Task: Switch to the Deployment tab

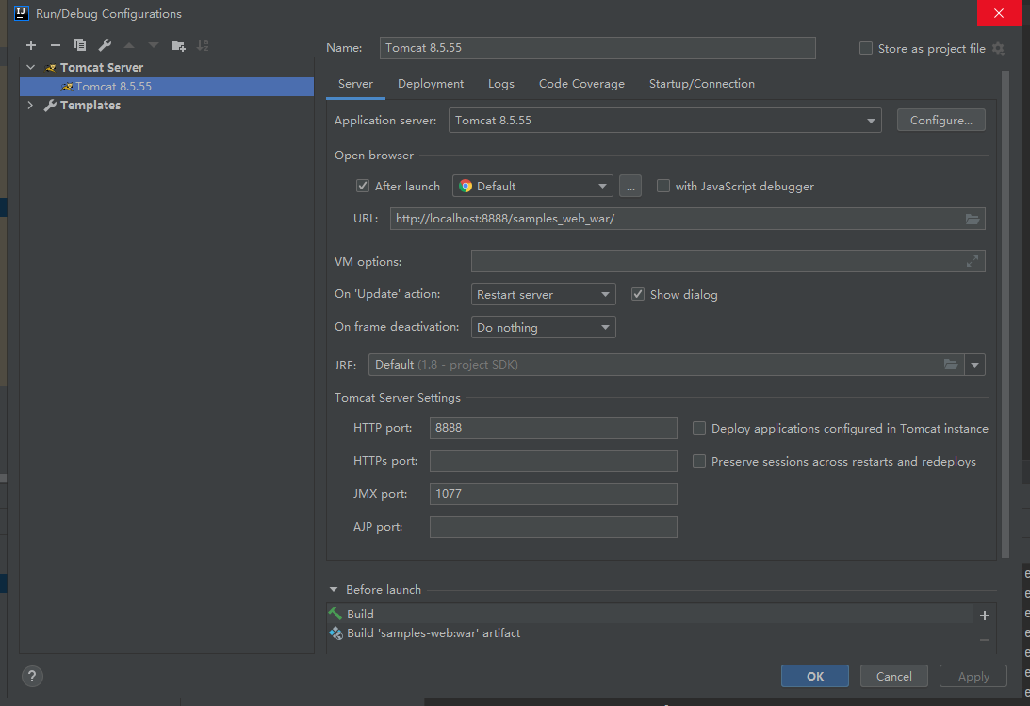Action: [431, 84]
